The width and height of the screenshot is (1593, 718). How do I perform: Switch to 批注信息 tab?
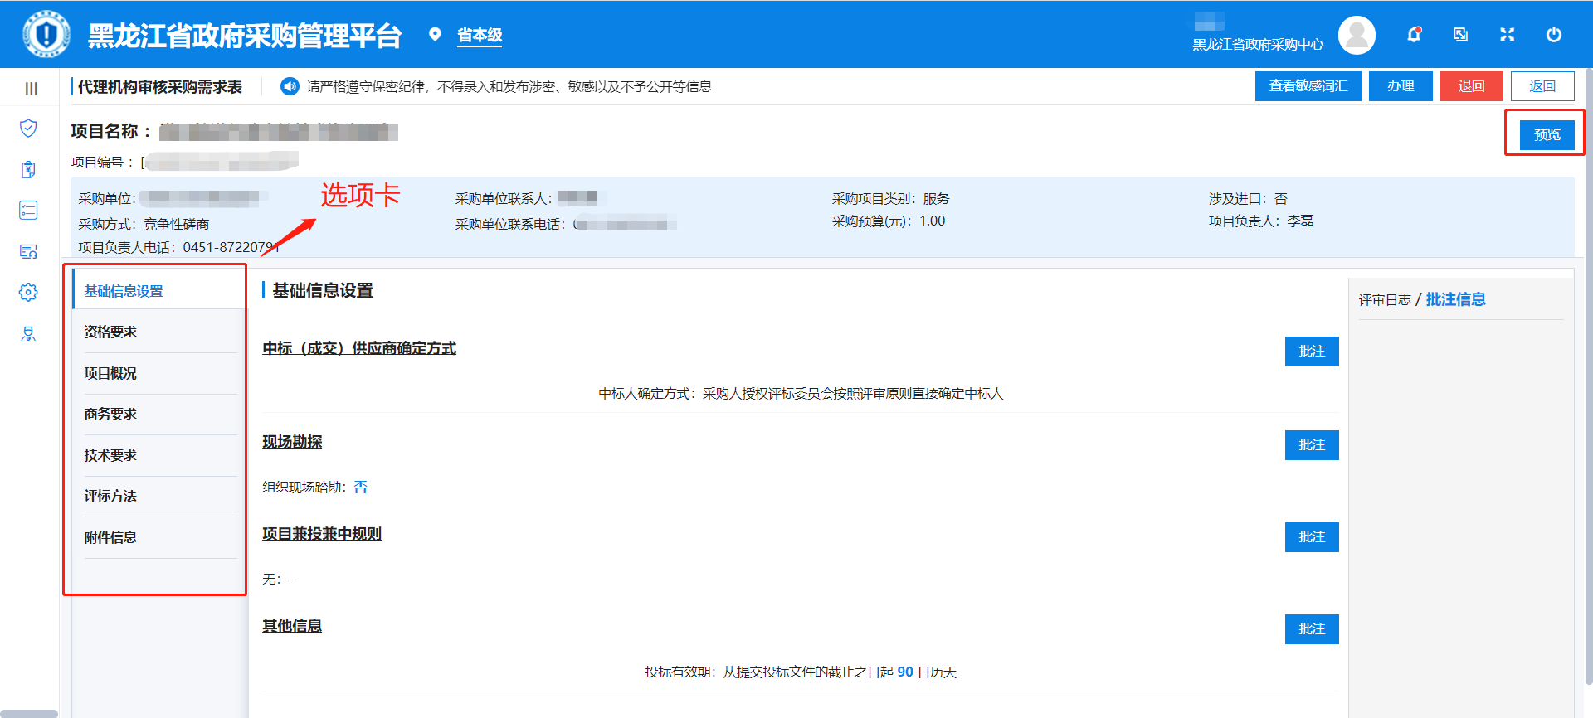pyautogui.click(x=1455, y=299)
